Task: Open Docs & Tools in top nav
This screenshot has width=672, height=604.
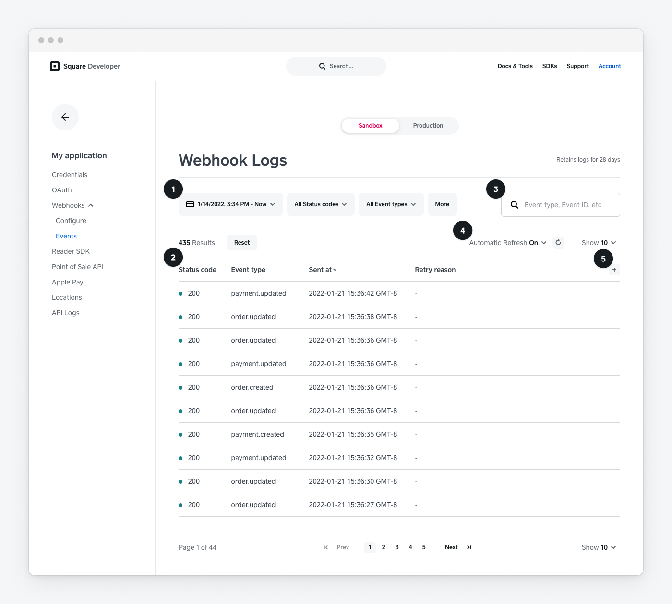Action: tap(515, 66)
